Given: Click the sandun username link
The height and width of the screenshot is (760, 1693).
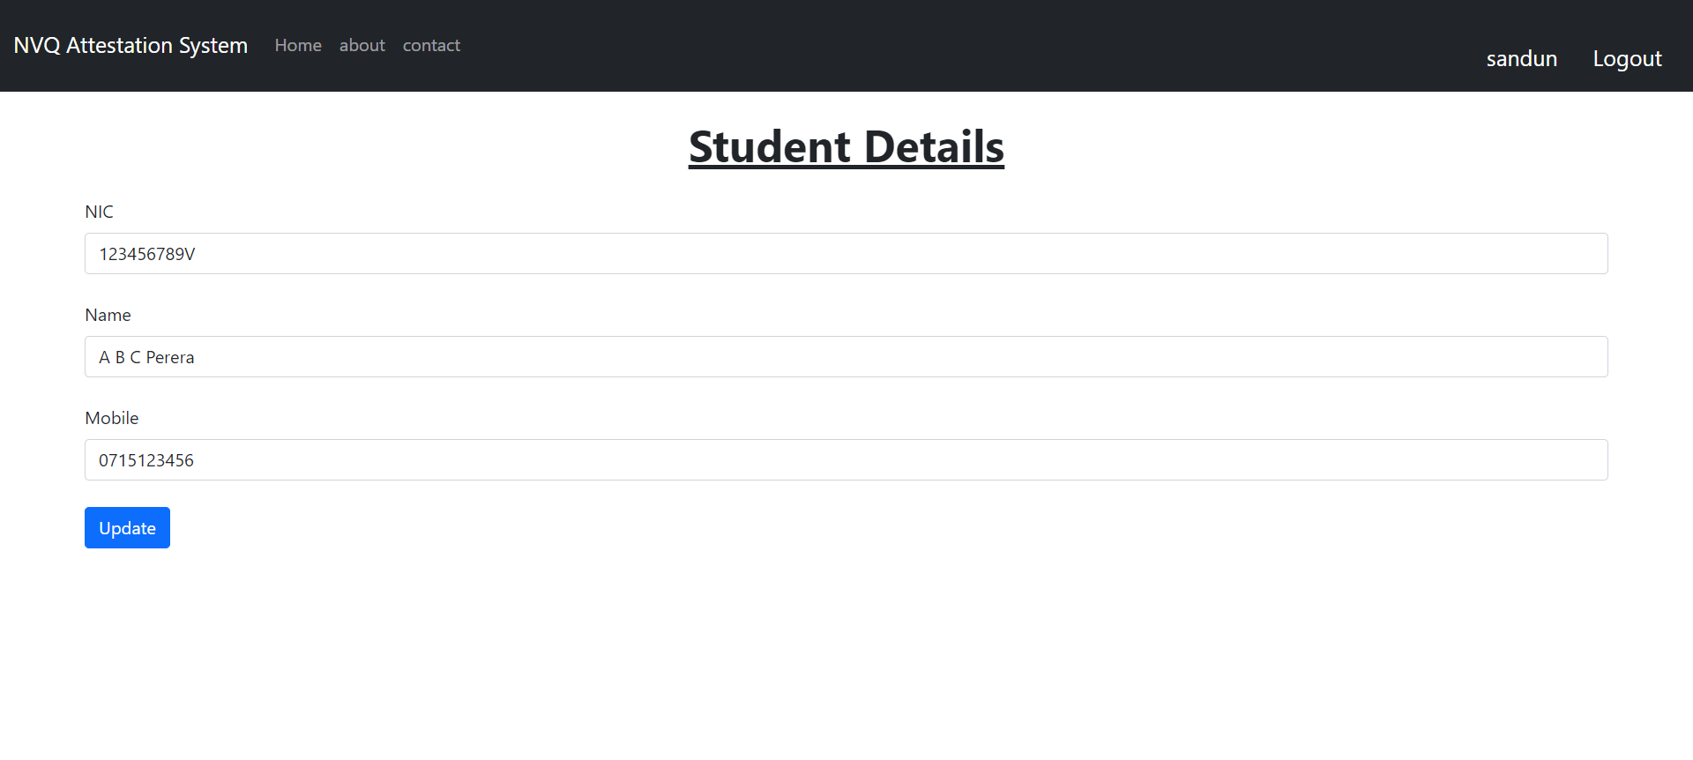Looking at the screenshot, I should click(1522, 58).
